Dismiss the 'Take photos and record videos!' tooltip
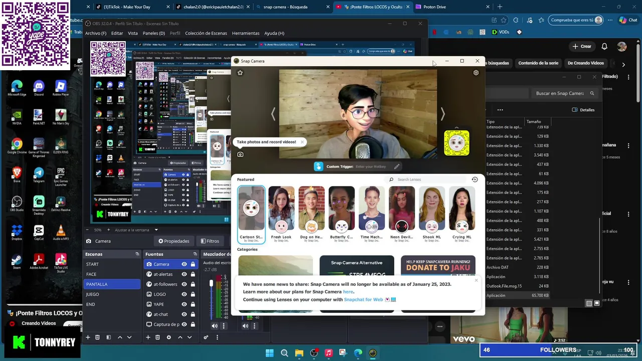The image size is (642, 361). (x=302, y=142)
